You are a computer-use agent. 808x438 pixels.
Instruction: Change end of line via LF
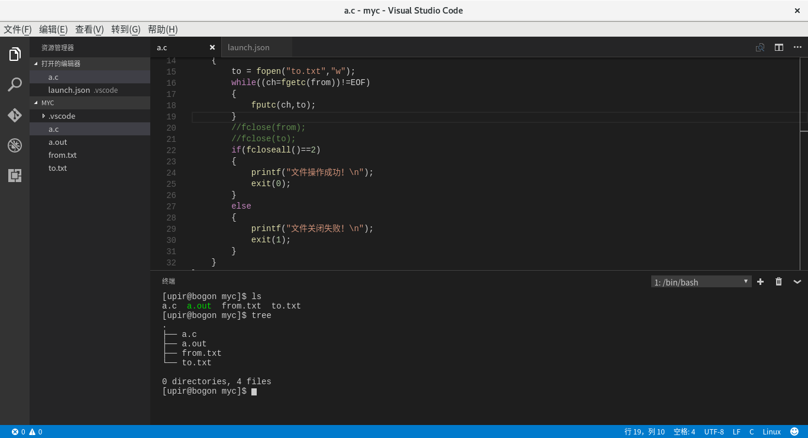(736, 431)
